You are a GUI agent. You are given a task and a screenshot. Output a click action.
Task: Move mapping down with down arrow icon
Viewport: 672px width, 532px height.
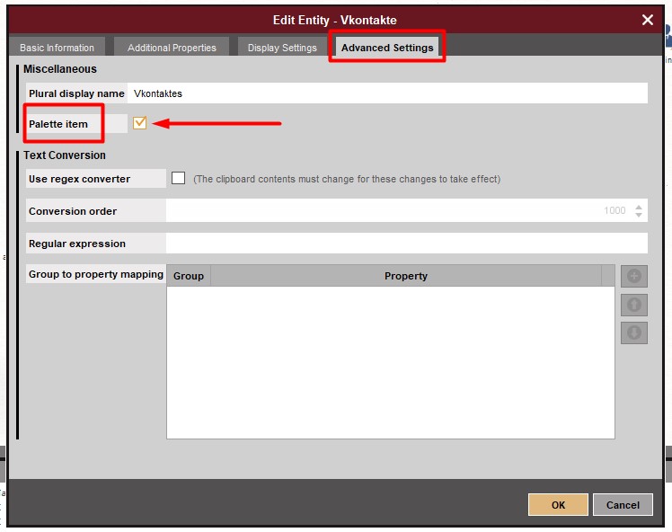click(634, 332)
